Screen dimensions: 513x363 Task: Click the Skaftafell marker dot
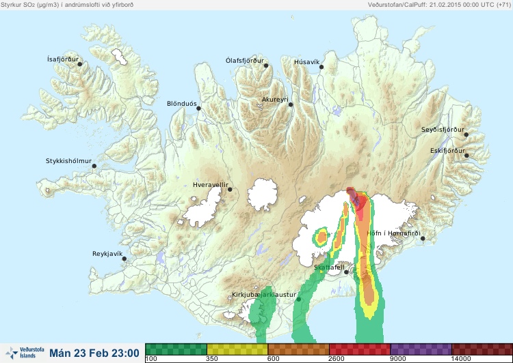click(346, 272)
